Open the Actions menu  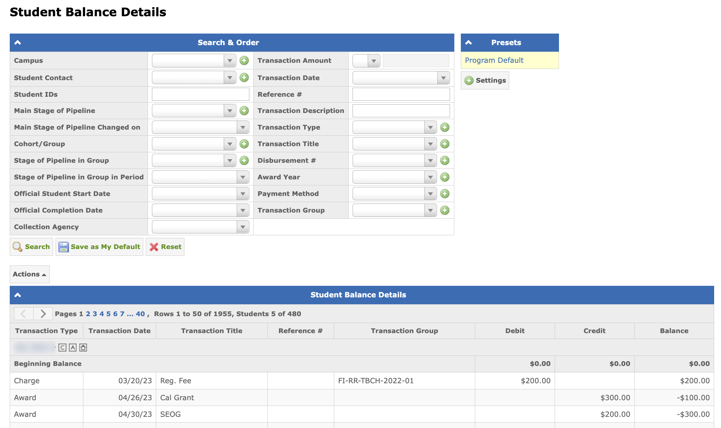(x=30, y=274)
